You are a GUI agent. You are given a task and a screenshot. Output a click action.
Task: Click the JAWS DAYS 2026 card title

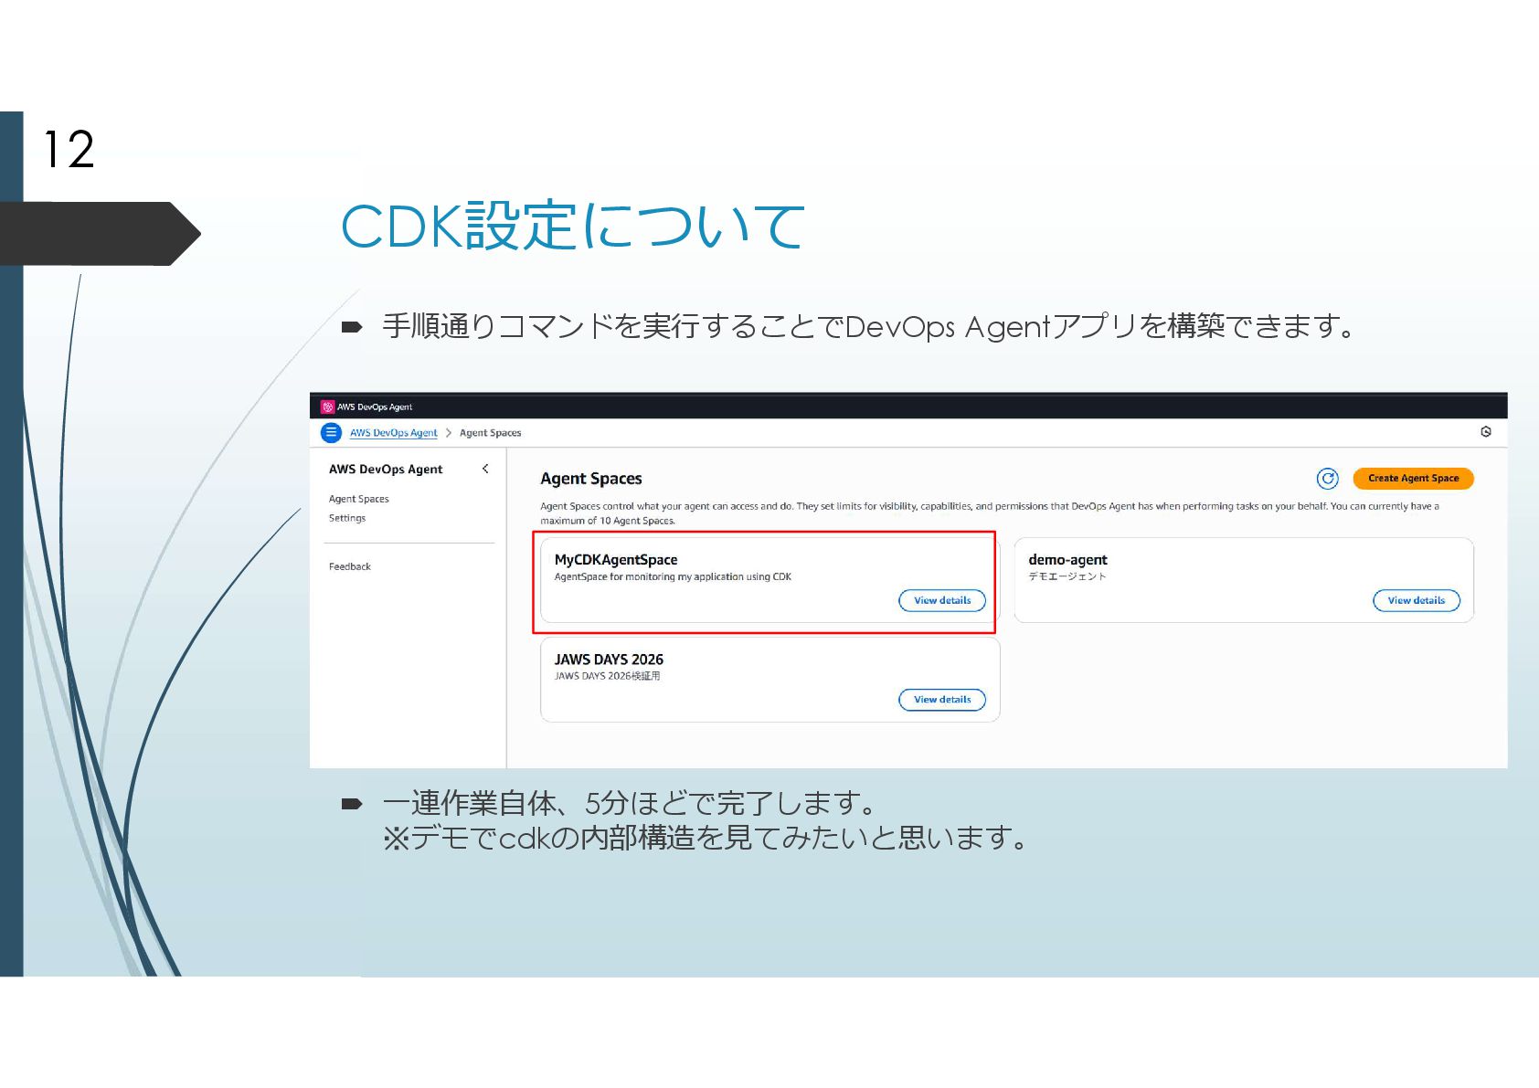[609, 660]
